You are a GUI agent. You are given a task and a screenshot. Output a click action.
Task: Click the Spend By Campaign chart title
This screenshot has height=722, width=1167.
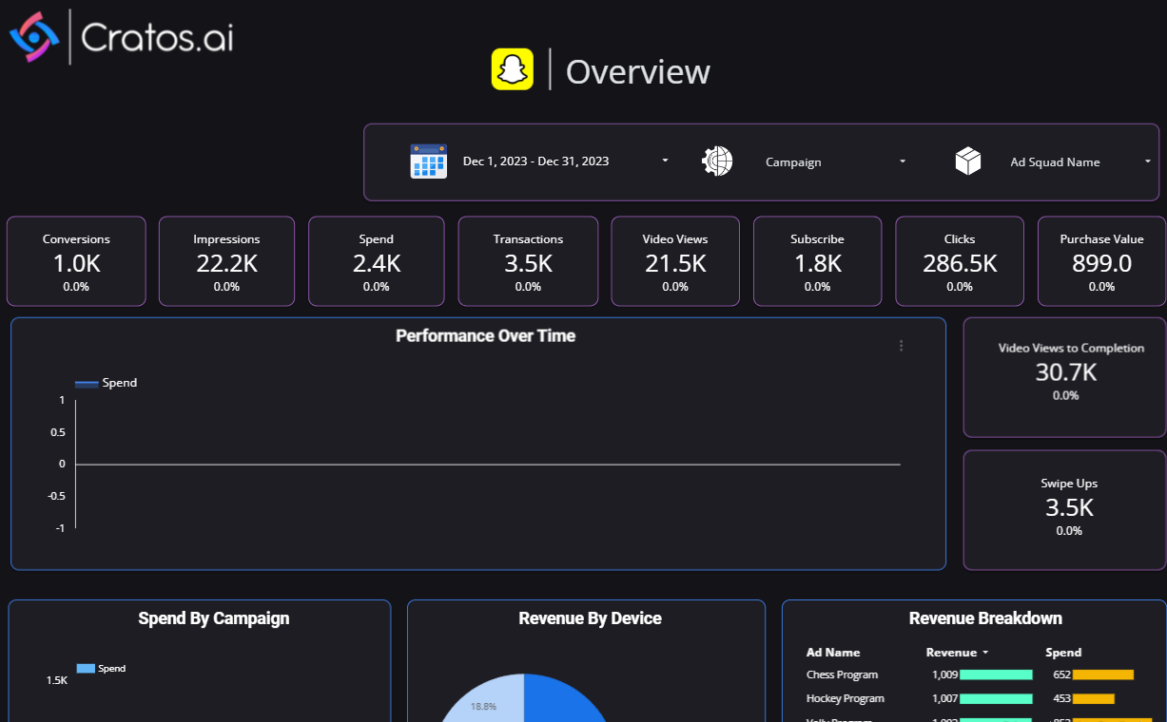click(214, 618)
